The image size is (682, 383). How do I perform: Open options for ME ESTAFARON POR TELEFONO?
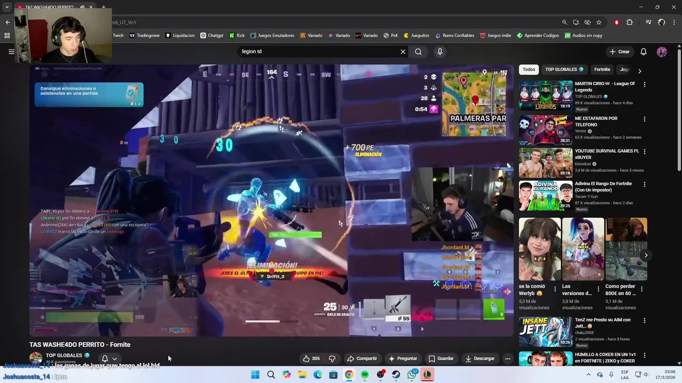tap(644, 119)
